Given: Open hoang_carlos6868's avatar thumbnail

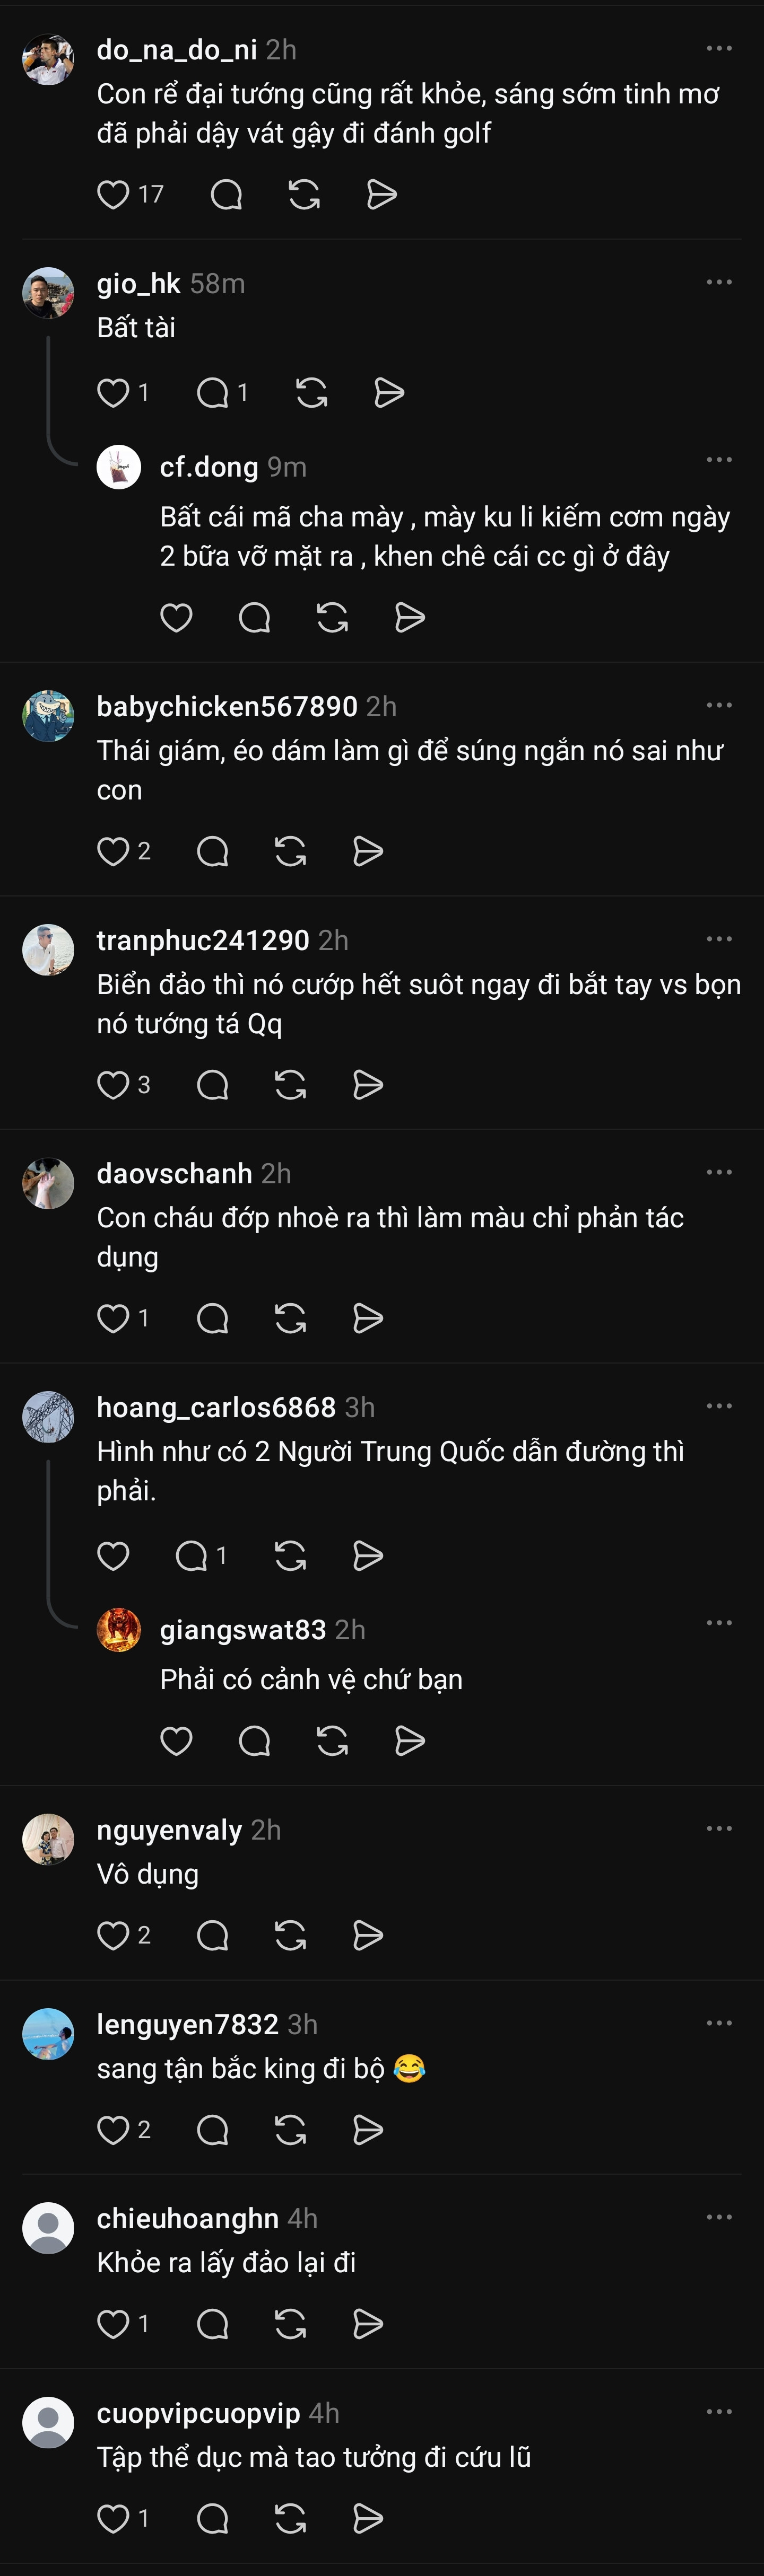Looking at the screenshot, I should pyautogui.click(x=48, y=1416).
